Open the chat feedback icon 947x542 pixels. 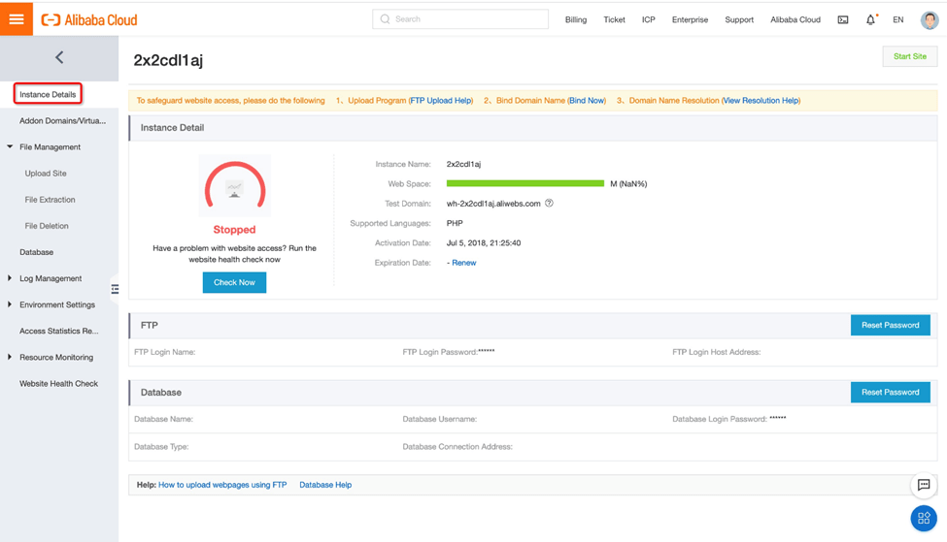(x=923, y=485)
